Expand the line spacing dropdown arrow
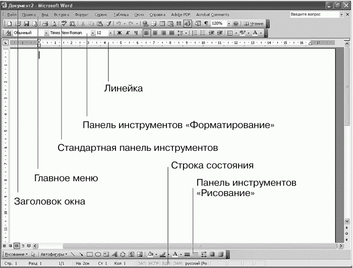 pos(186,33)
